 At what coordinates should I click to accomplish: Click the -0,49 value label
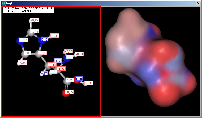[52, 65]
